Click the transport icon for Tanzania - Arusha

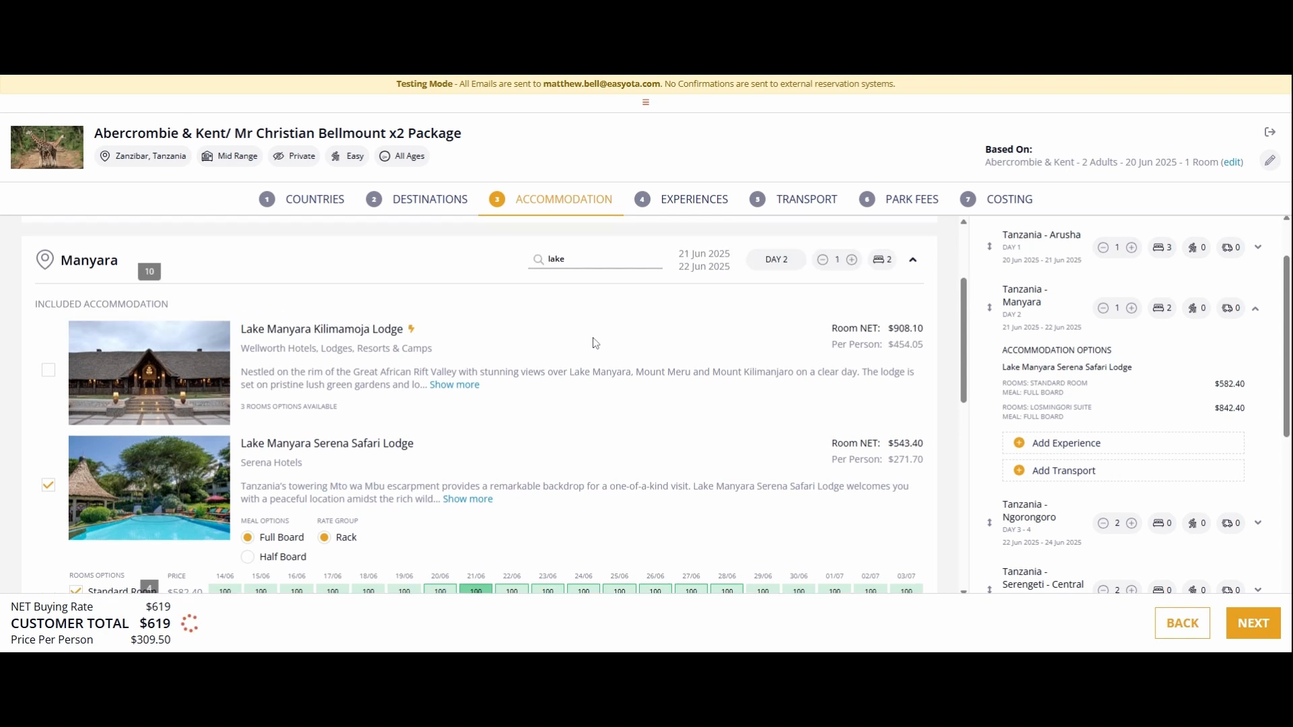tap(1227, 248)
